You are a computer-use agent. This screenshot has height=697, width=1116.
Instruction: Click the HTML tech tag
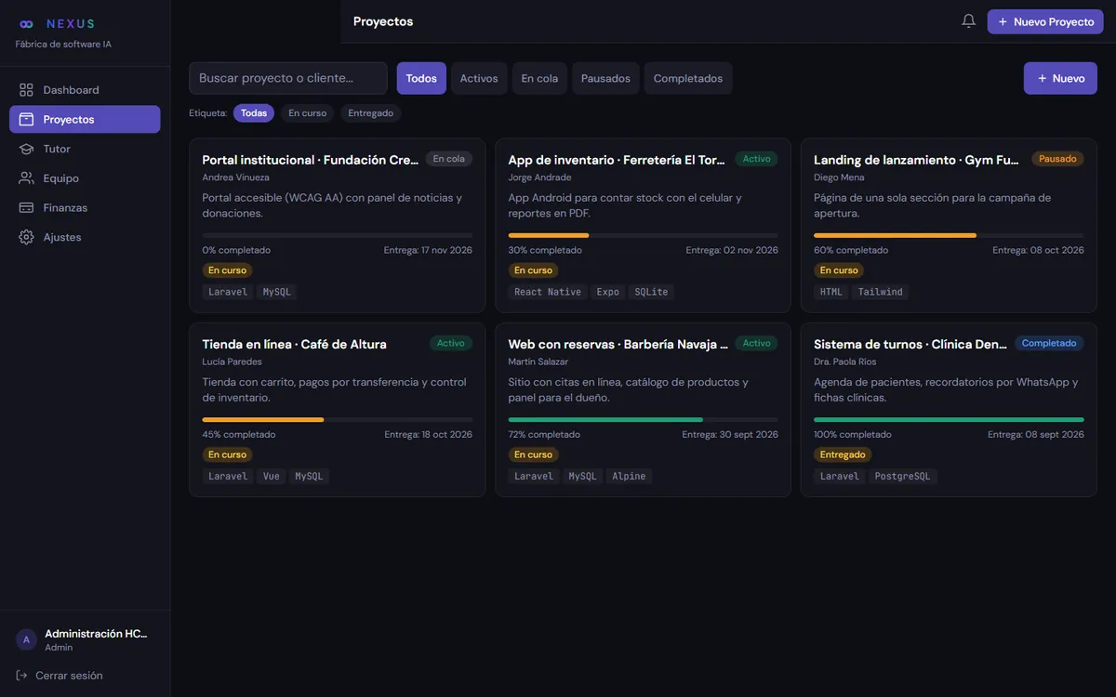click(831, 292)
